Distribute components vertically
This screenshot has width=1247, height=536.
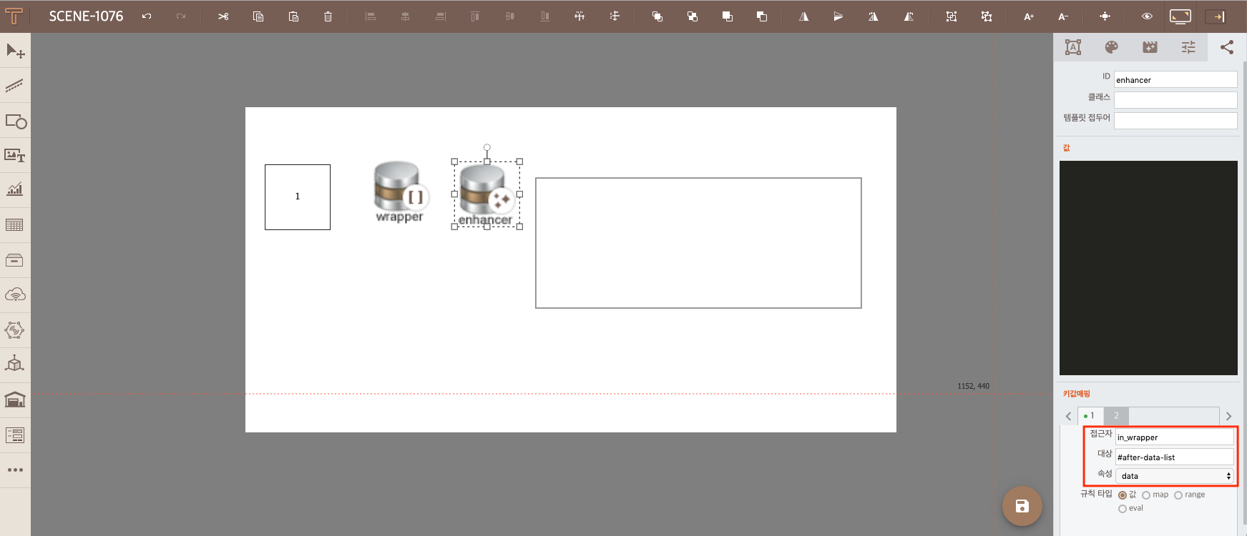pyautogui.click(x=615, y=16)
